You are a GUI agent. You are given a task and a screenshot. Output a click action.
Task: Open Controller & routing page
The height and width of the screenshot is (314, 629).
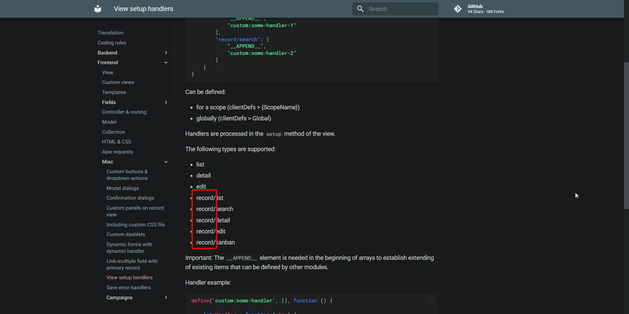point(124,112)
